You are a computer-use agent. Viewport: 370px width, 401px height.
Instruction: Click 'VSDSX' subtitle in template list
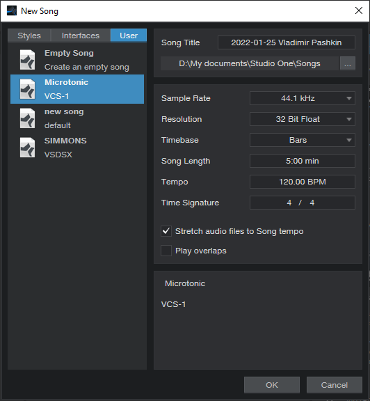tap(58, 155)
